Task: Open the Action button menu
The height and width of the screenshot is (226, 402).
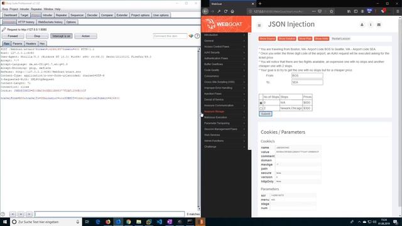Action: point(85,36)
